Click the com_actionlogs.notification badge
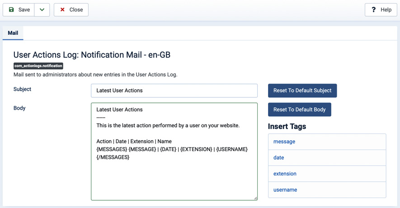The image size is (400, 208). [38, 66]
